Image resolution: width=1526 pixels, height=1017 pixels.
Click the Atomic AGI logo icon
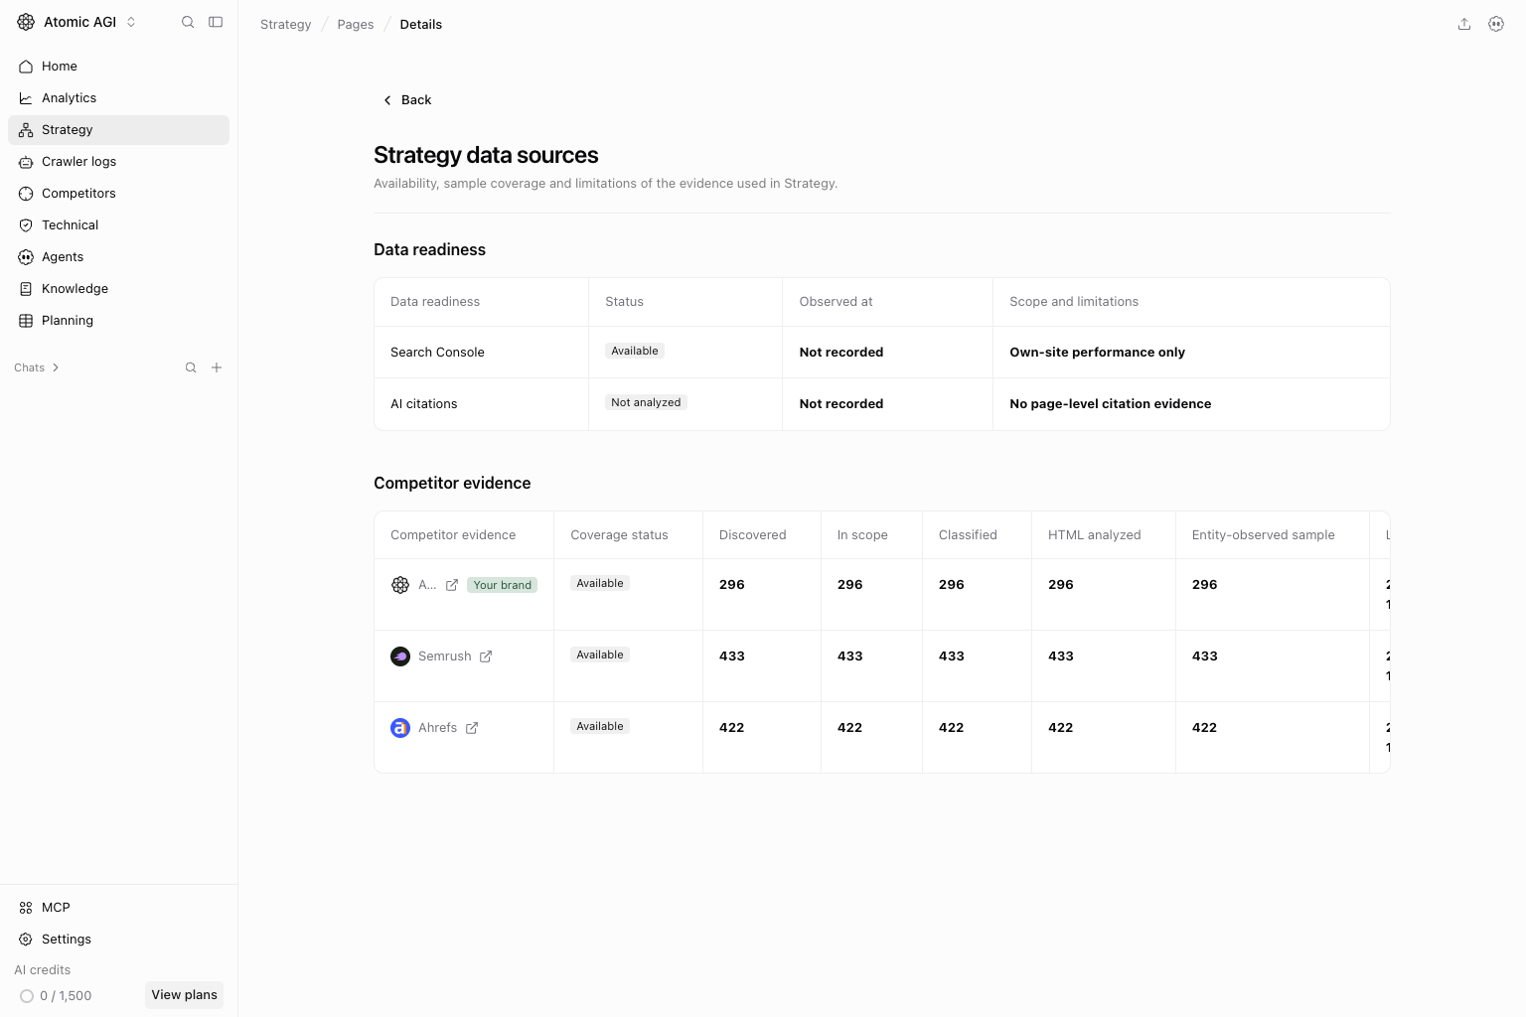(26, 22)
